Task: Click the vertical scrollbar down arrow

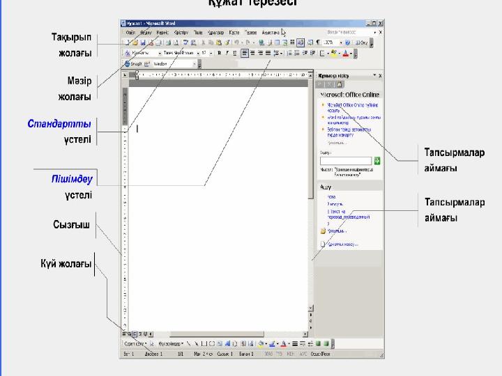Action: coord(310,308)
